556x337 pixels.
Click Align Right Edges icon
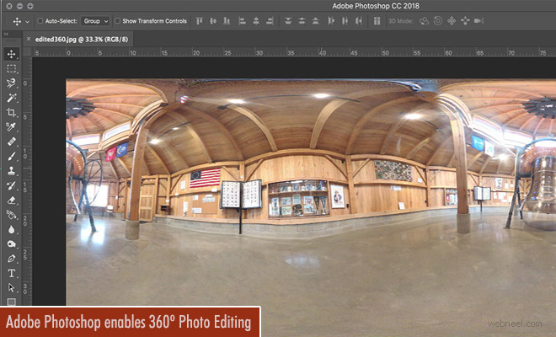(270, 21)
